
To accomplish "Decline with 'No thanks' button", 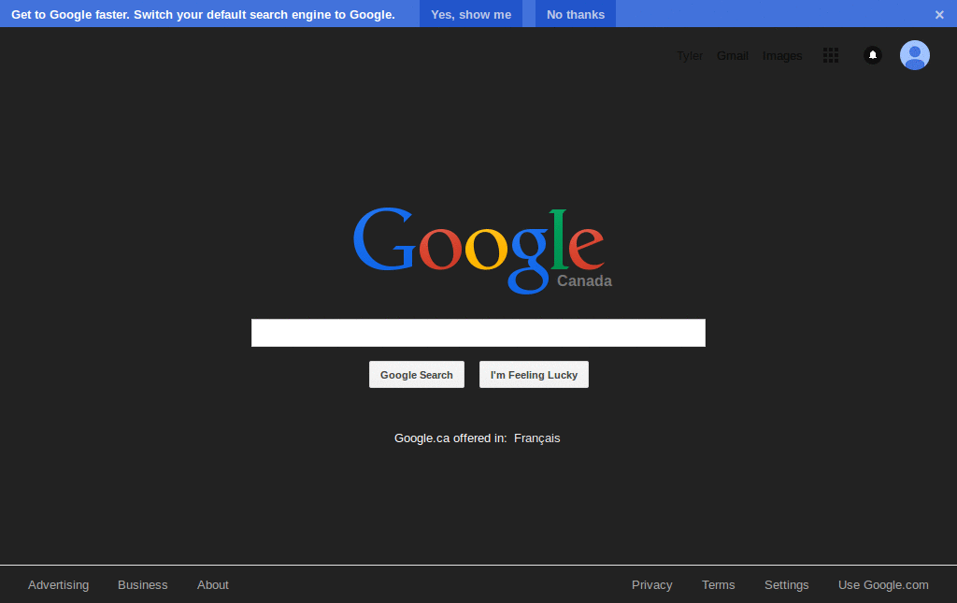I will [x=576, y=14].
